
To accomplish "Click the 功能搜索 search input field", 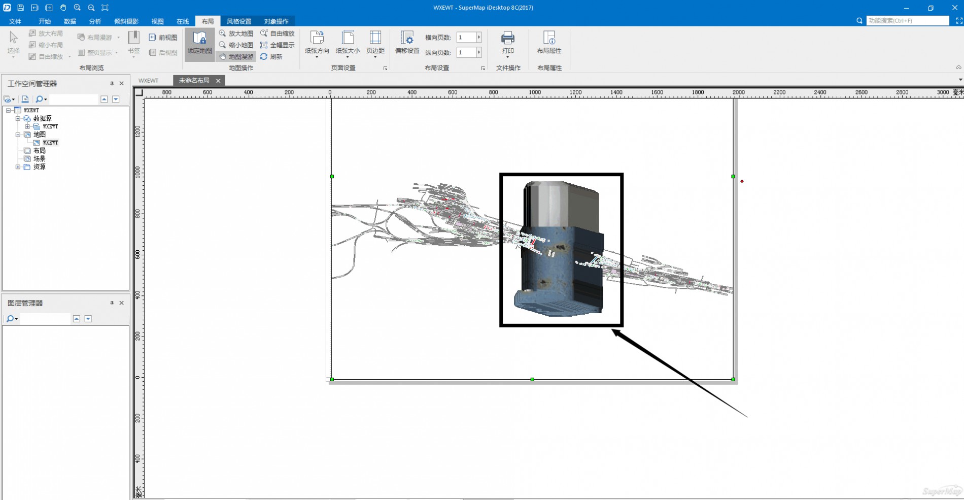I will click(907, 21).
